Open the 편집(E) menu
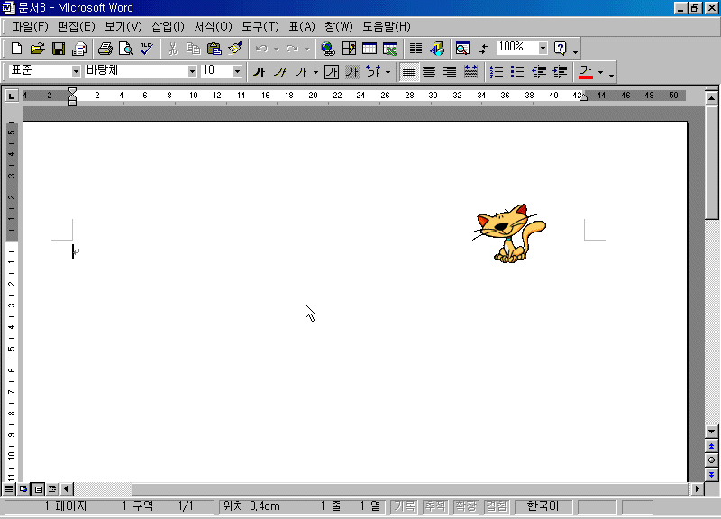 pos(77,27)
